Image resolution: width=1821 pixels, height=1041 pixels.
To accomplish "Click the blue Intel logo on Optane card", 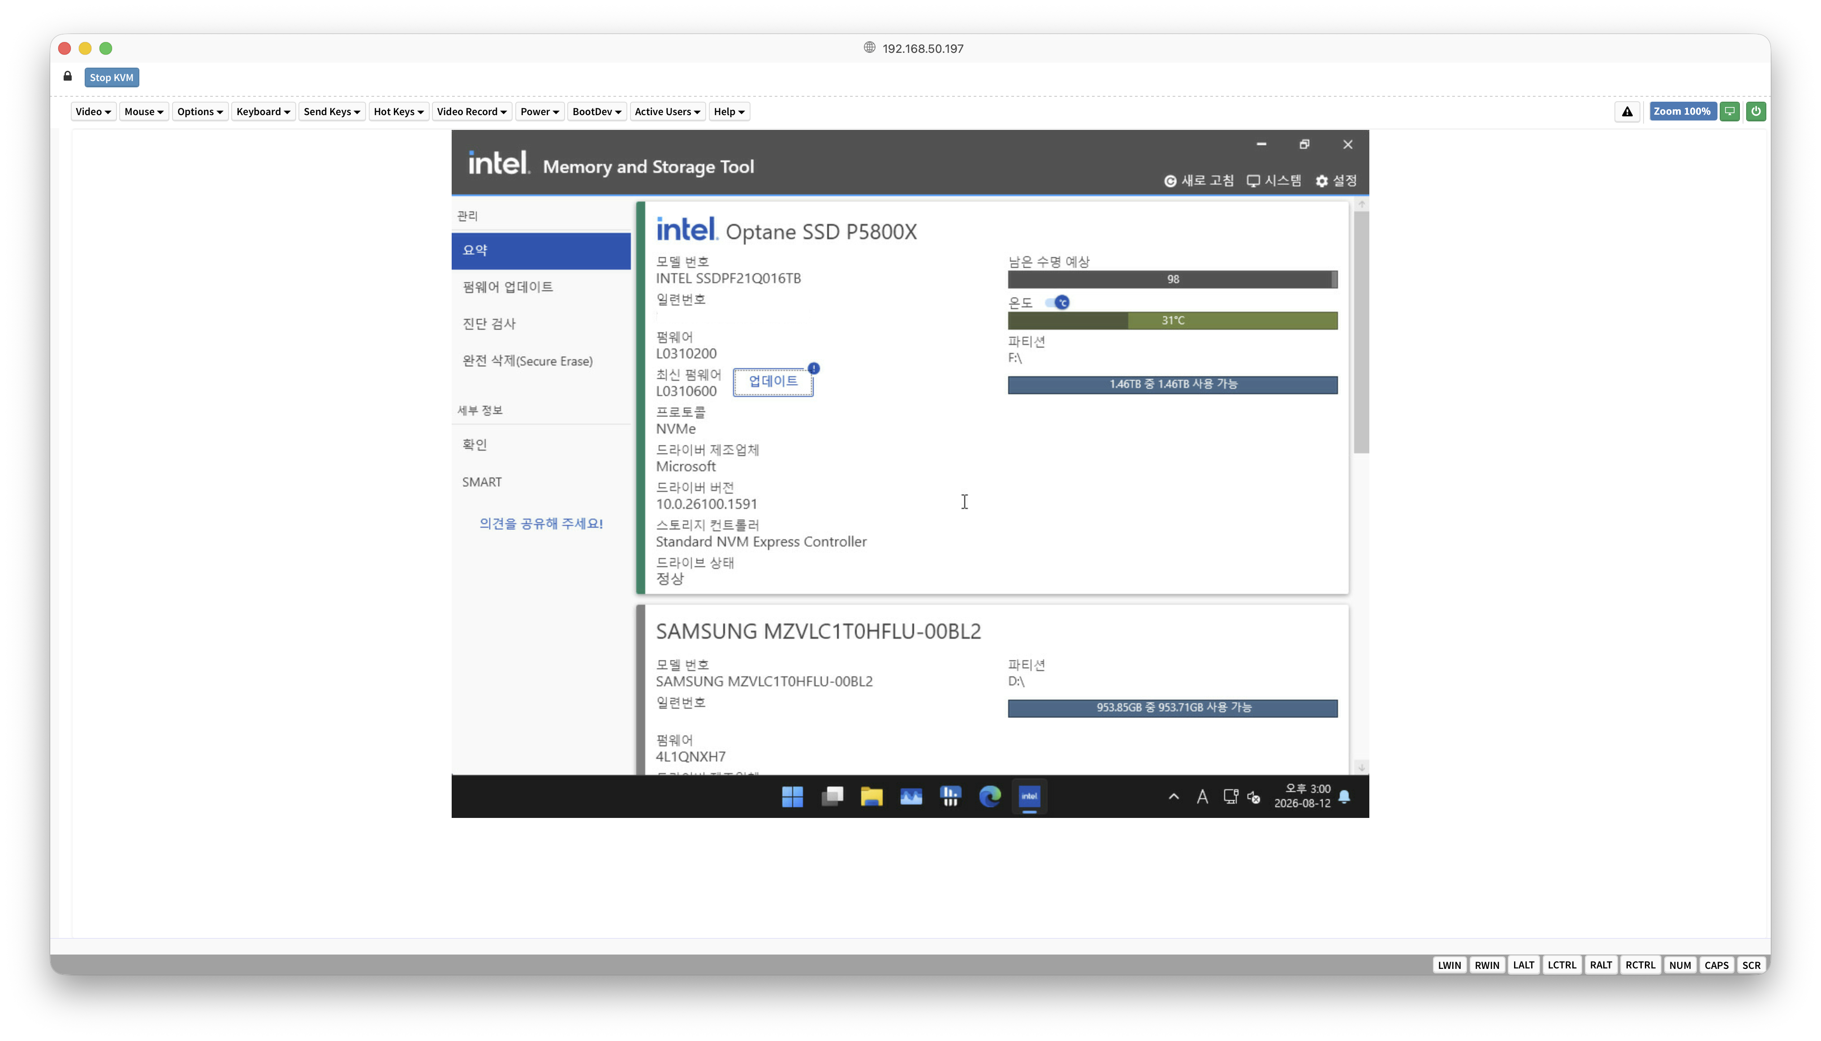I will pyautogui.click(x=686, y=229).
